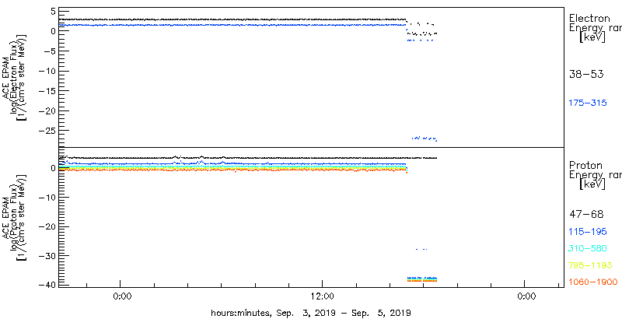Click the blue 115-195 proton legend label
Screen dimensions: 622x319
[588, 232]
